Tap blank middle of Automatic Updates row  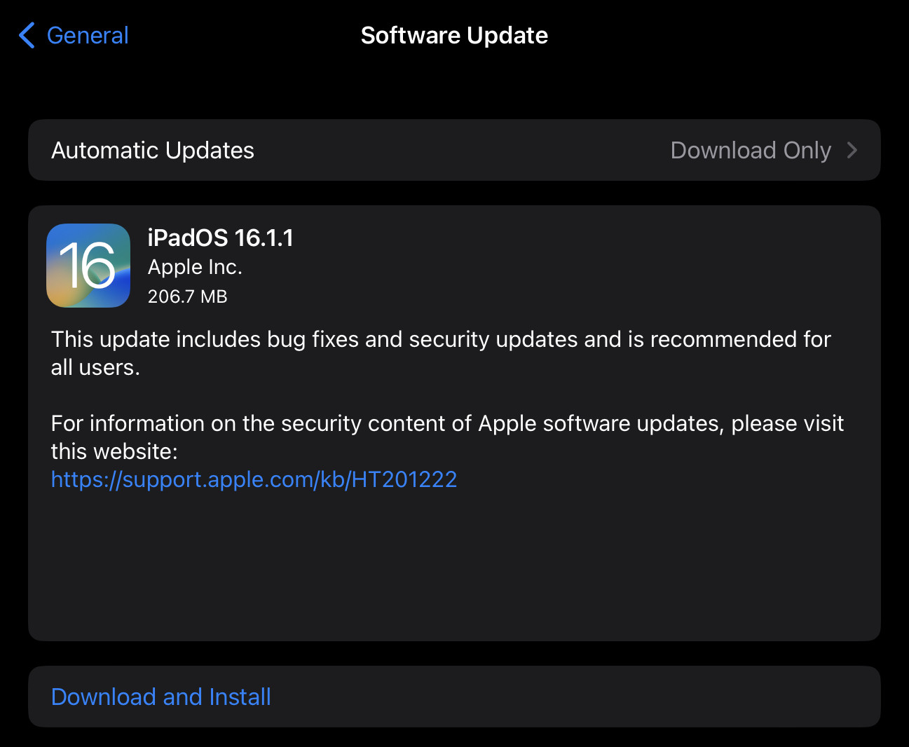click(463, 150)
